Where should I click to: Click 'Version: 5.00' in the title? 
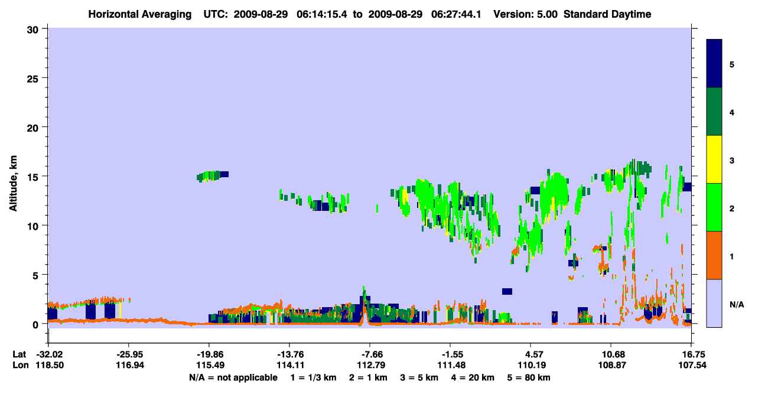coord(525,14)
